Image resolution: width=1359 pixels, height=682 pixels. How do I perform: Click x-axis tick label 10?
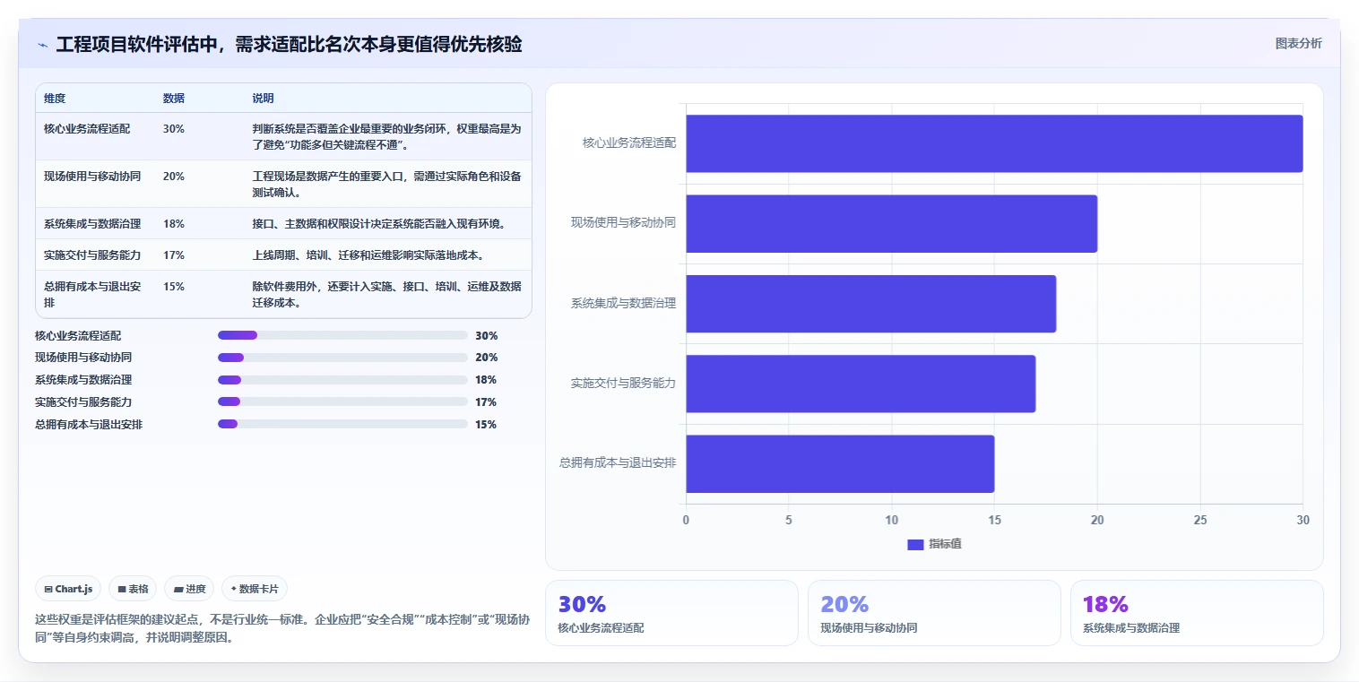[892, 521]
